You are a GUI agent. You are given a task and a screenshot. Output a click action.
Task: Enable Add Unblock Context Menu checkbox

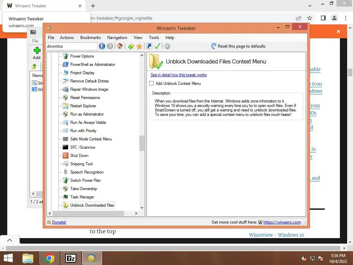click(x=152, y=84)
